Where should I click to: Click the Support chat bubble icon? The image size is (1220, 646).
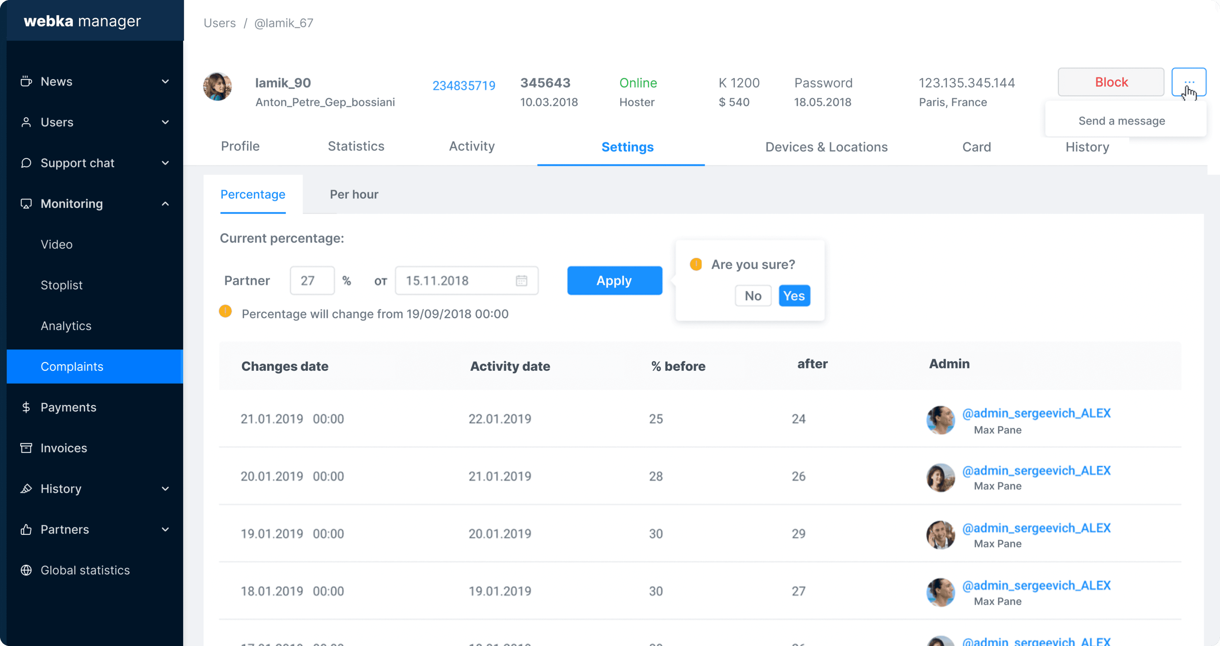point(26,163)
